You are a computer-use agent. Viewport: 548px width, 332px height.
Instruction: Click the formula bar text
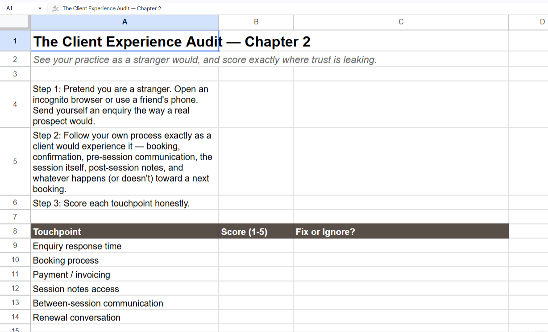112,8
